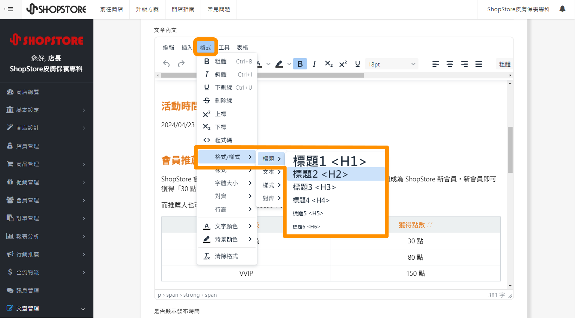Expand 對齊 submenu in format menu

[227, 196]
